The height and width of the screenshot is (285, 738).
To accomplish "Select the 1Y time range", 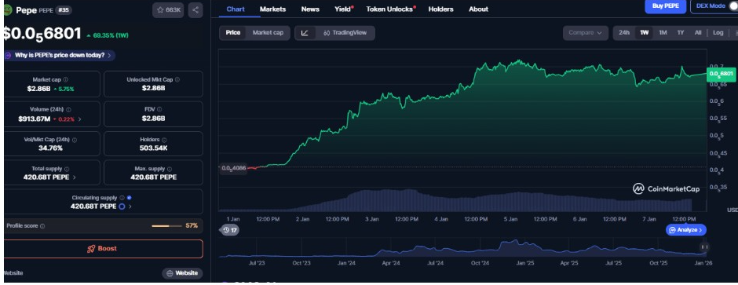I will [x=681, y=33].
